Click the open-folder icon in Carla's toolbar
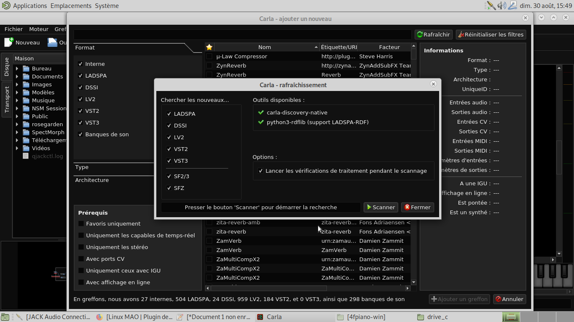This screenshot has width=574, height=322. [52, 42]
